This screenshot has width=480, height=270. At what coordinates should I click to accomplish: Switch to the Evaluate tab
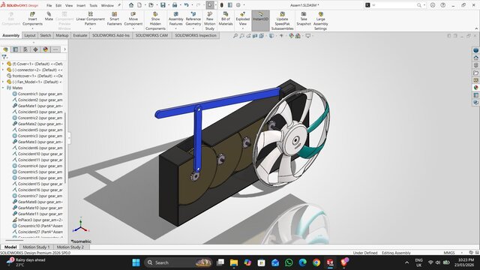point(80,35)
